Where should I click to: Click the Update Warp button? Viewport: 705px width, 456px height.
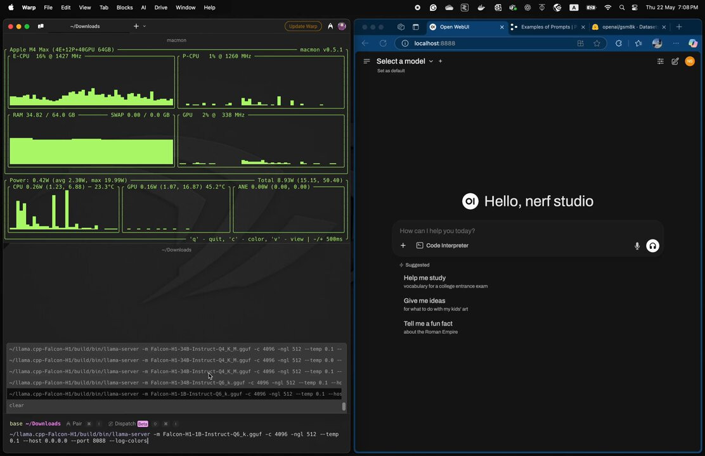[303, 26]
